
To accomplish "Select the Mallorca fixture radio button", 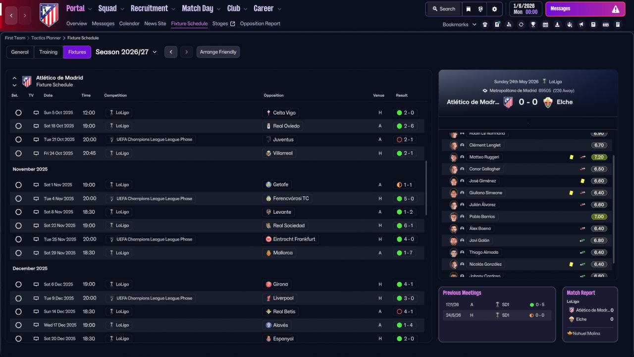I will pos(18,253).
